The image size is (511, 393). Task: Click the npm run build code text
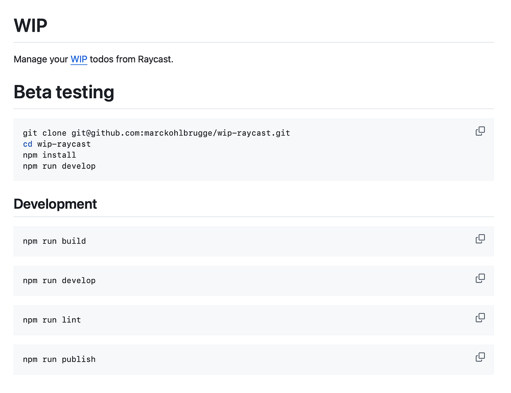pyautogui.click(x=54, y=241)
